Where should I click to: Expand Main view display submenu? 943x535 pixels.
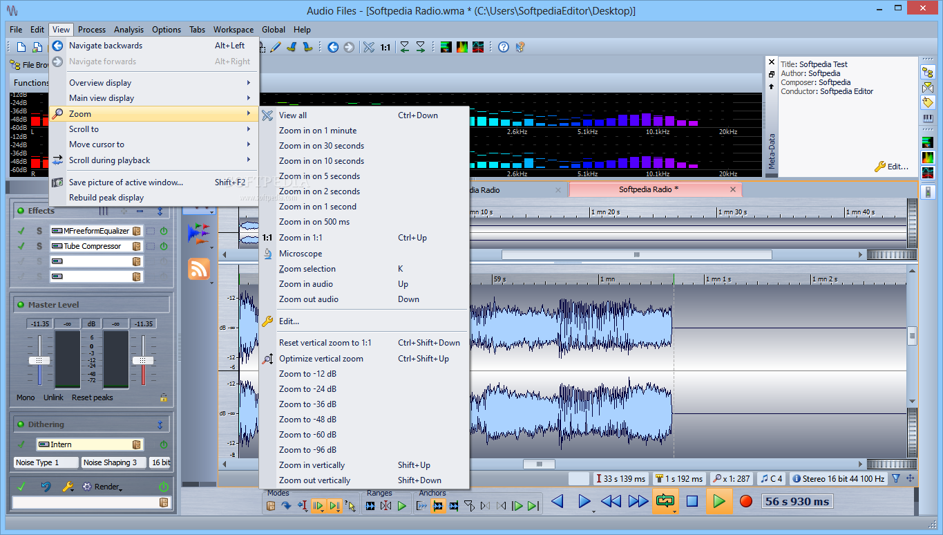pos(154,98)
